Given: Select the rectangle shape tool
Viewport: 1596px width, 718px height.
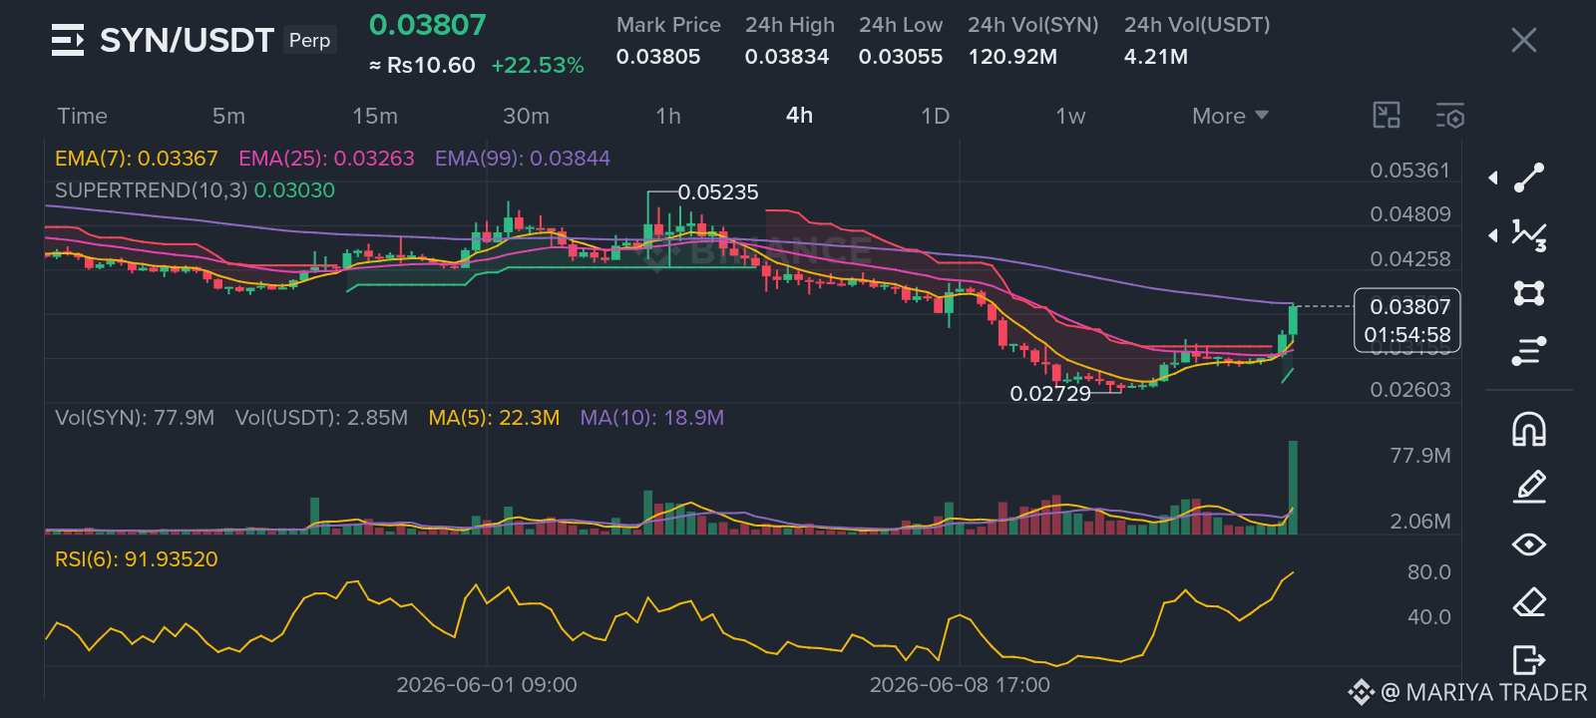Looking at the screenshot, I should click(x=1529, y=293).
